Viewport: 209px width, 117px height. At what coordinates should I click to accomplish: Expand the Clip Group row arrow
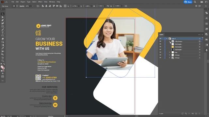tap(169, 41)
